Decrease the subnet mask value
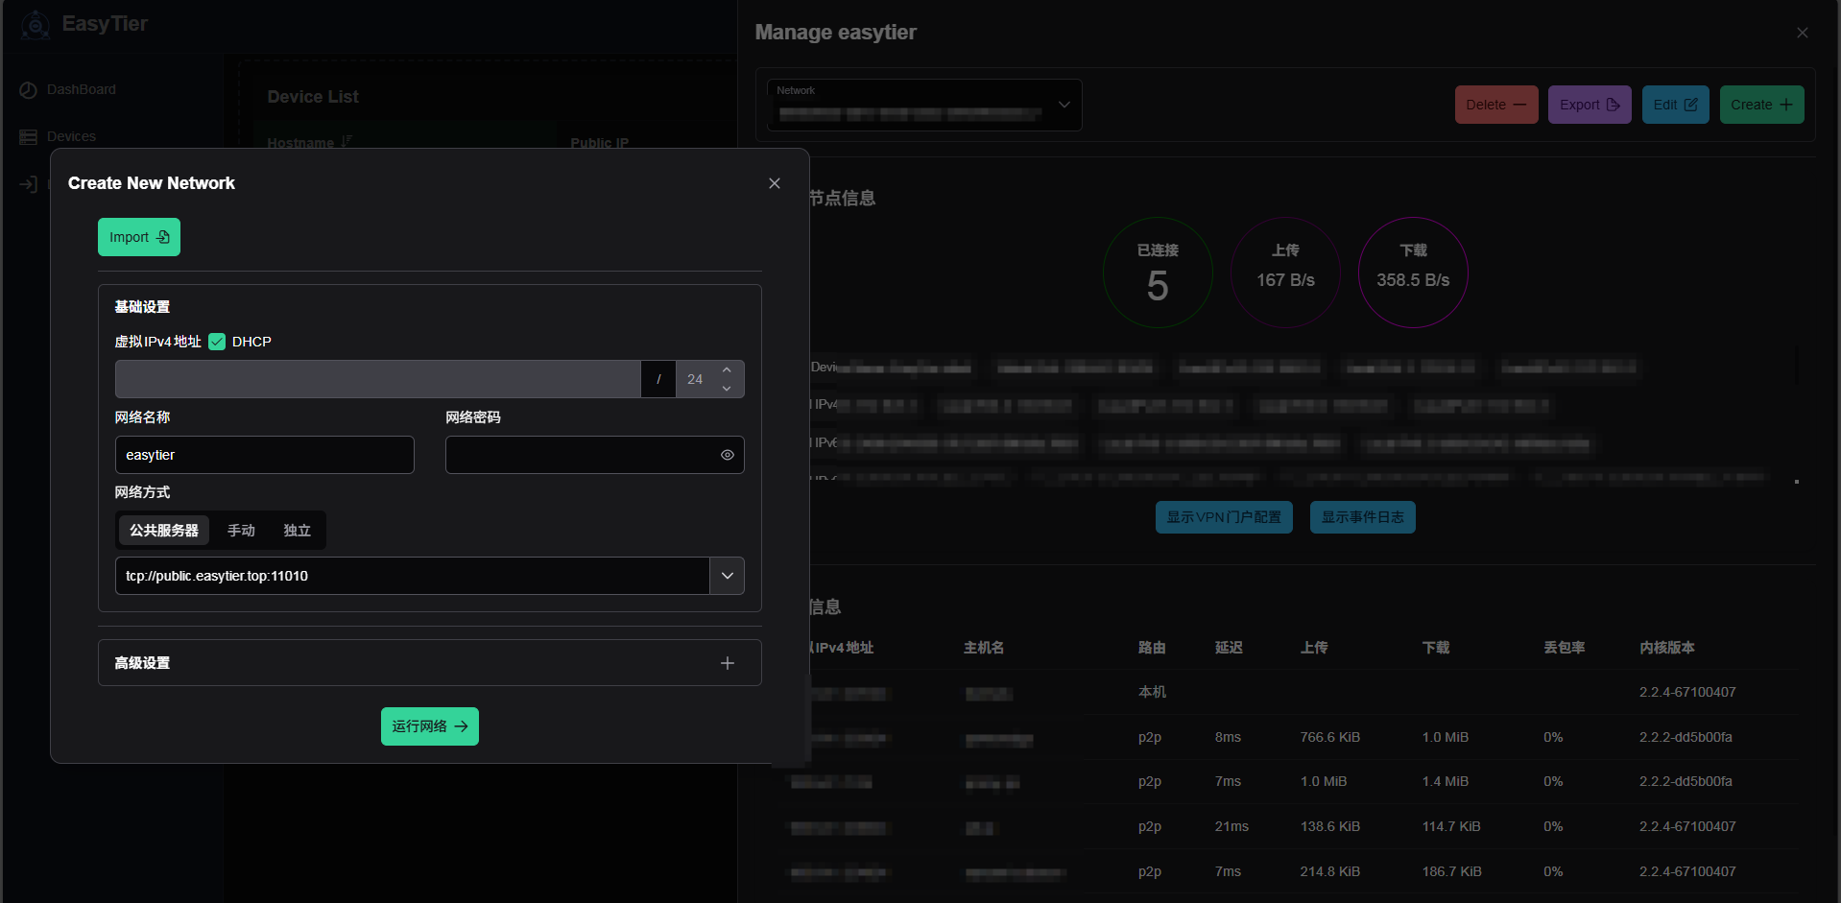 click(727, 389)
